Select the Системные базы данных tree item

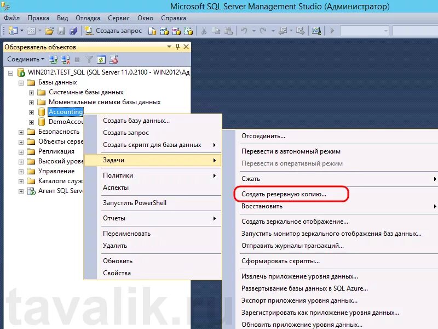point(86,92)
